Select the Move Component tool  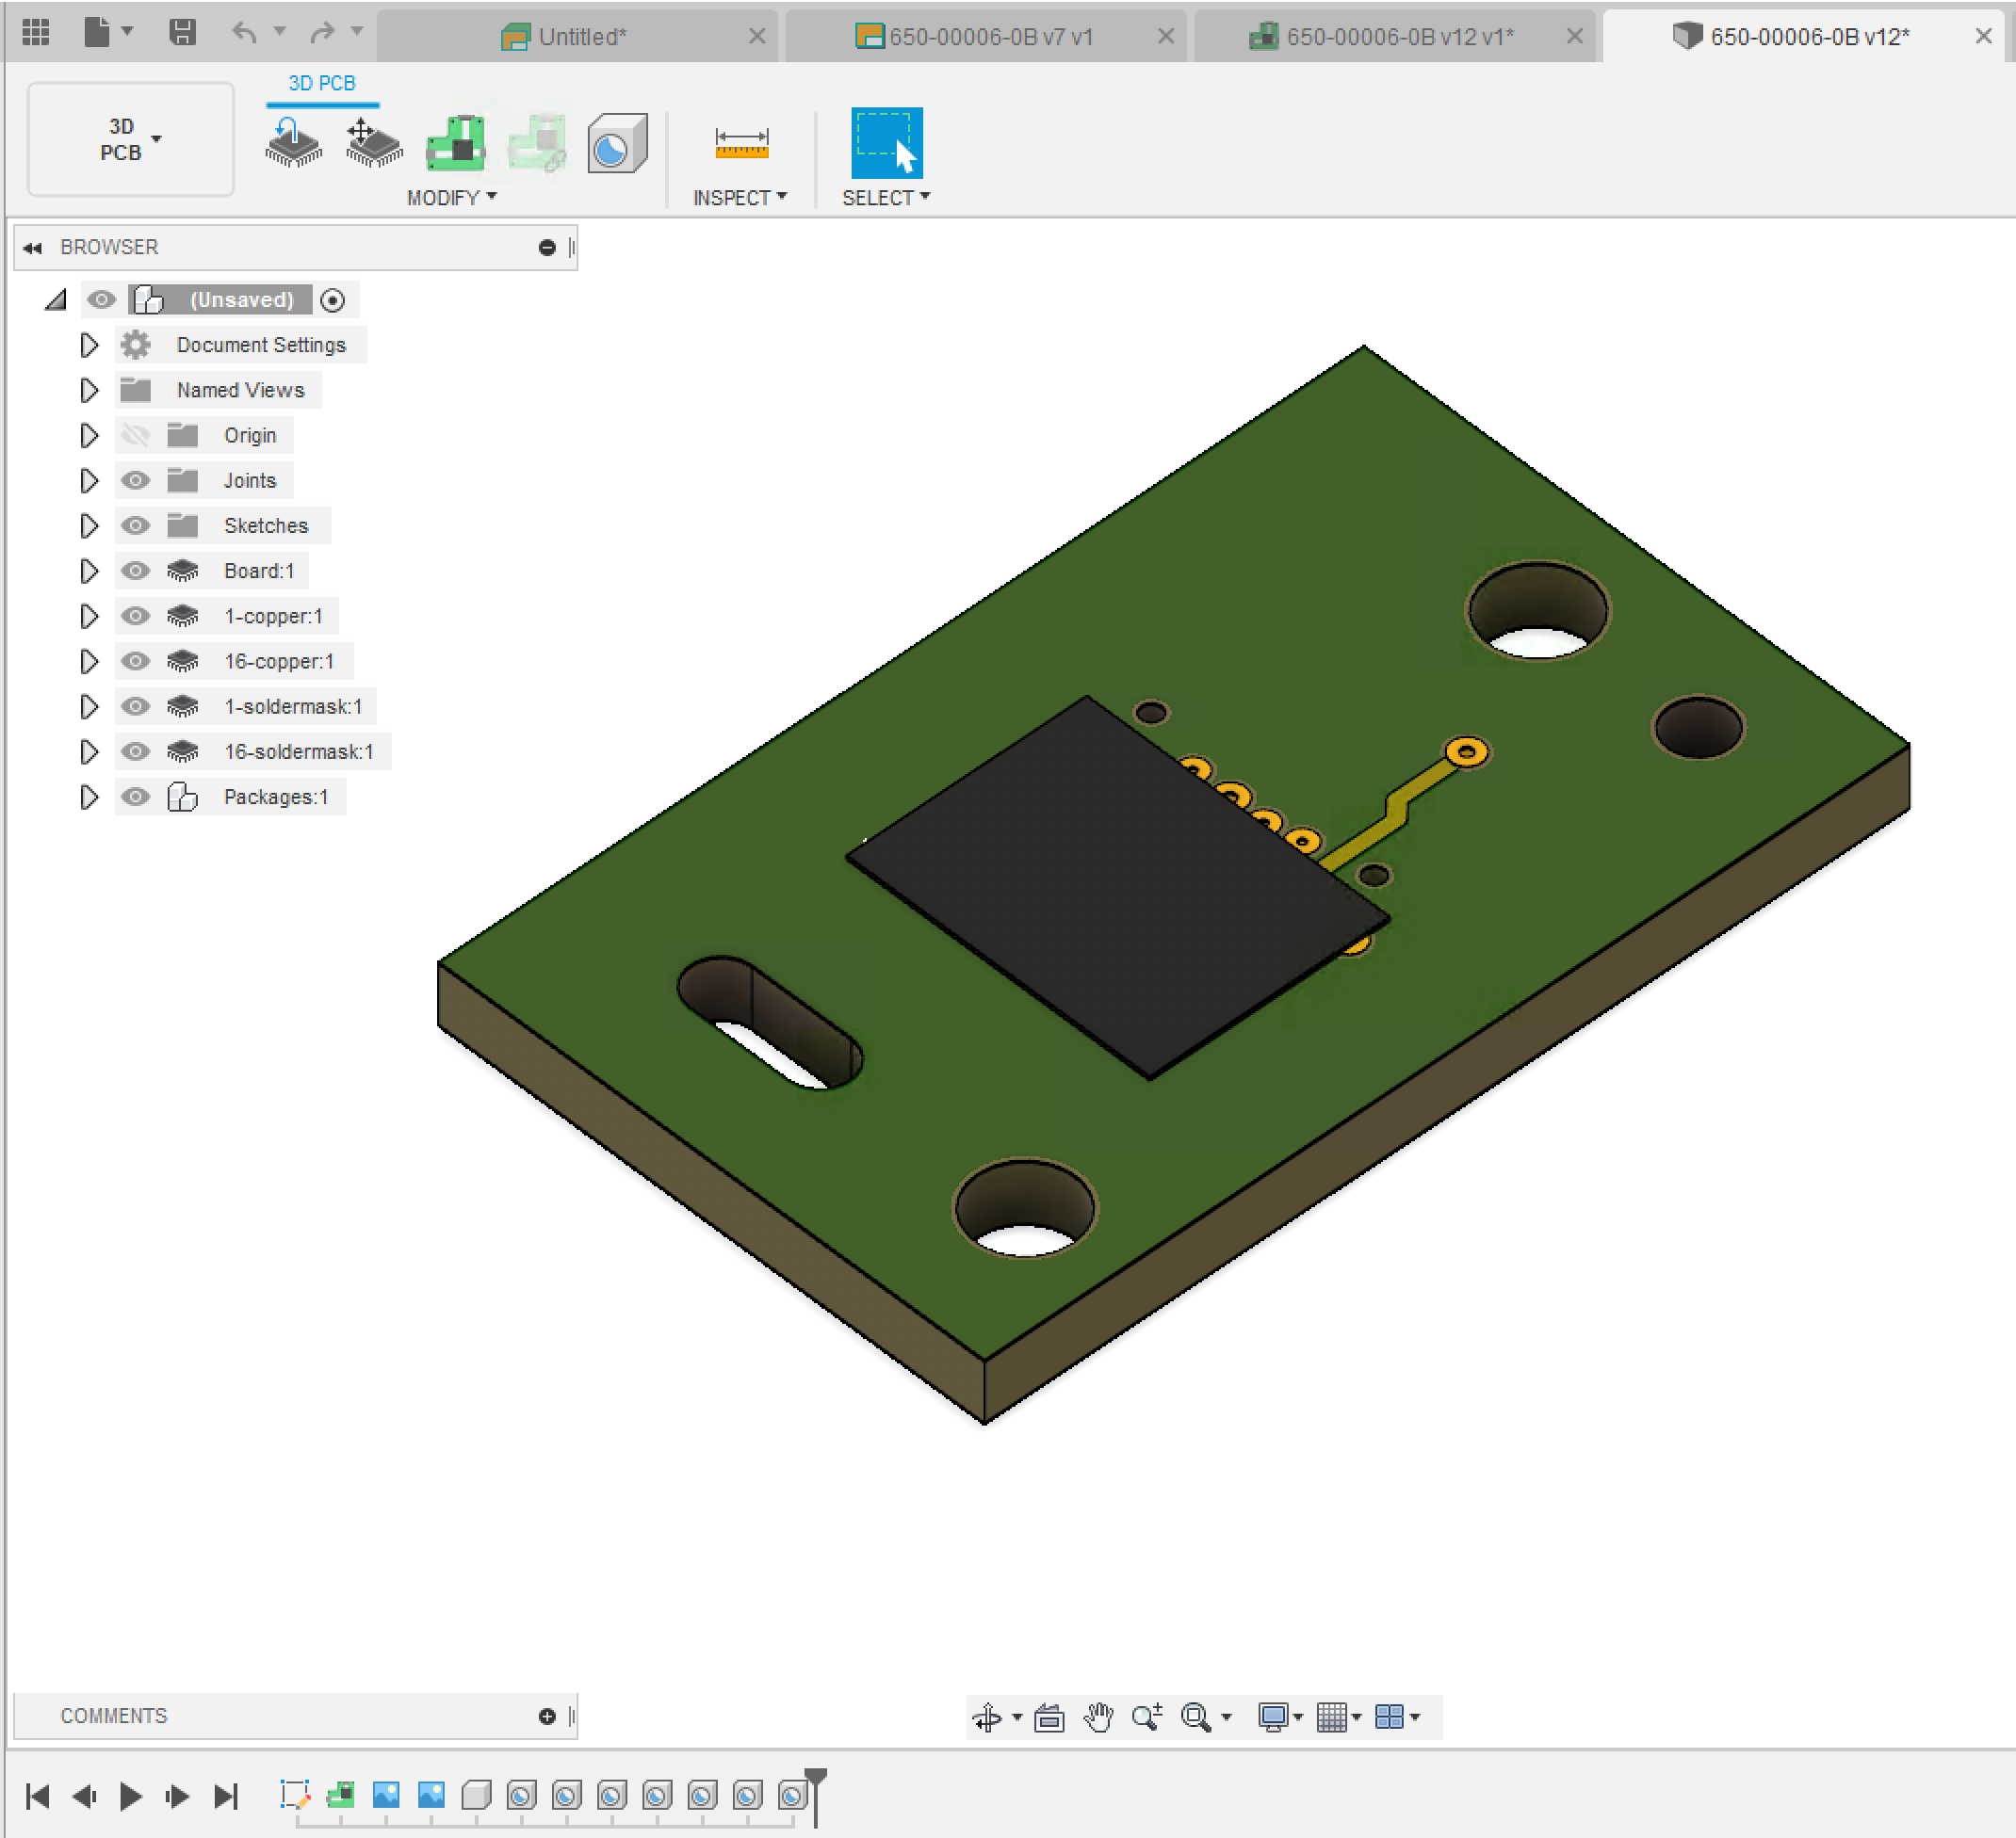[372, 143]
